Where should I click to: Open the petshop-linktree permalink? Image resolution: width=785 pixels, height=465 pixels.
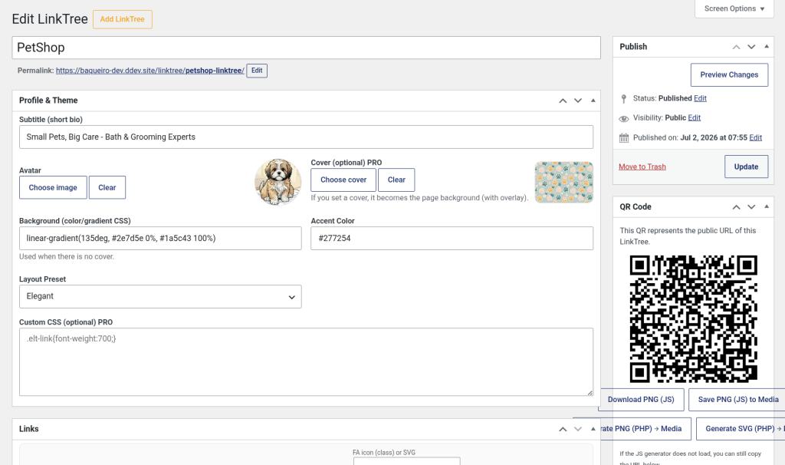(x=150, y=71)
